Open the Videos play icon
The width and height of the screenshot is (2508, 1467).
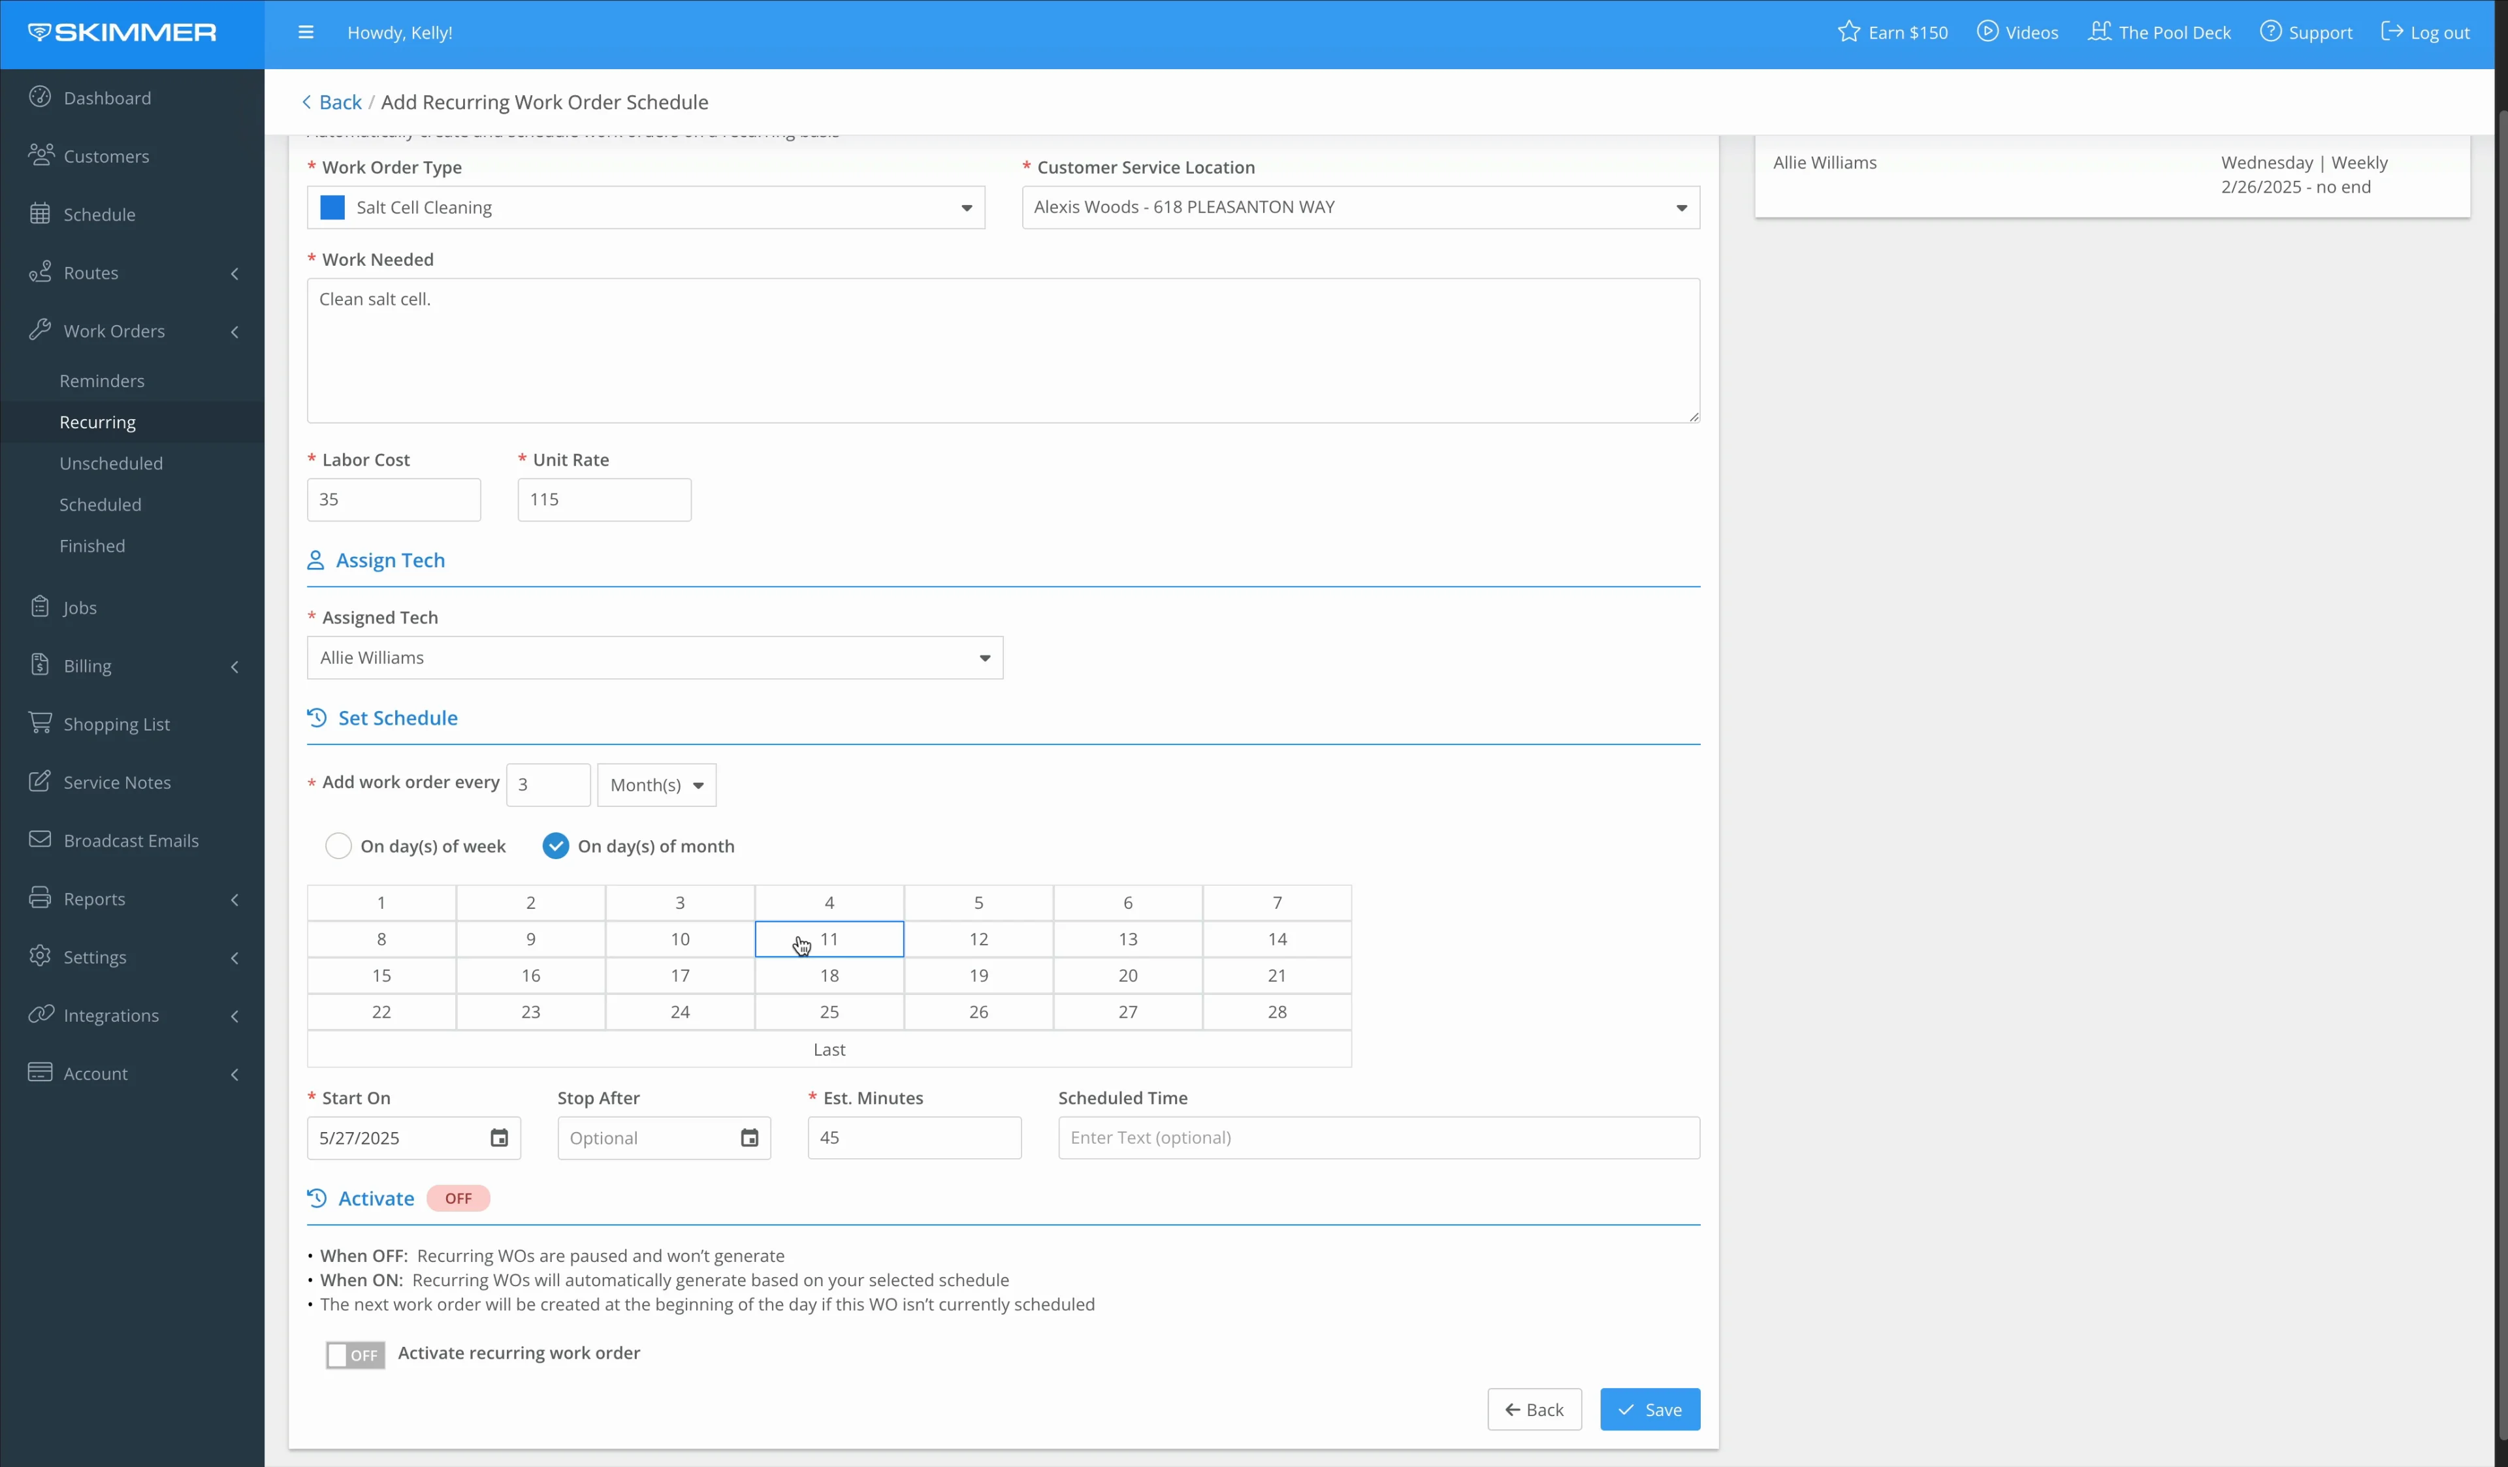tap(1987, 32)
